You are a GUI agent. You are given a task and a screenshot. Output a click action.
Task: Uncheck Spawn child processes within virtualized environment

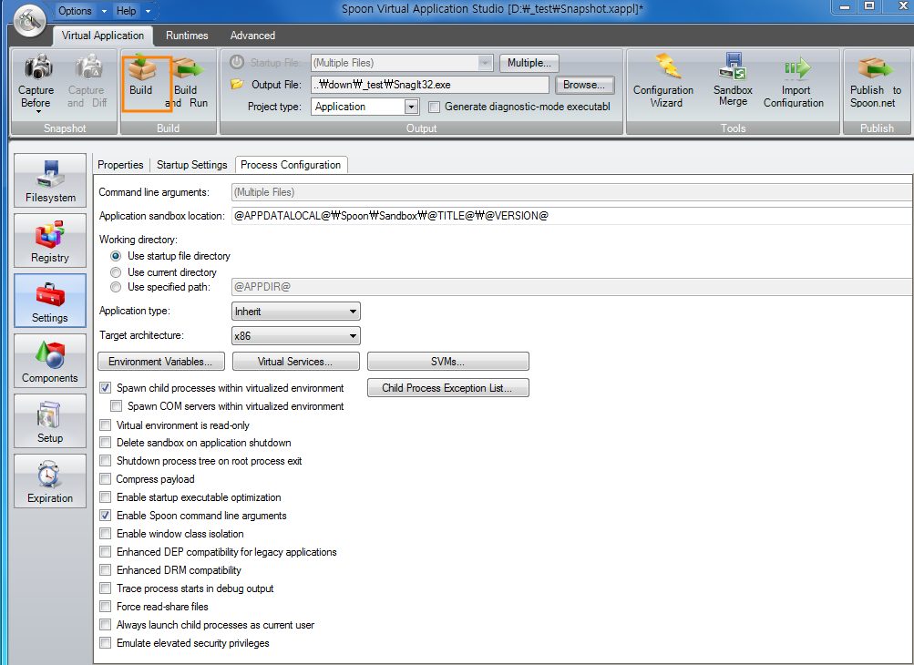106,387
